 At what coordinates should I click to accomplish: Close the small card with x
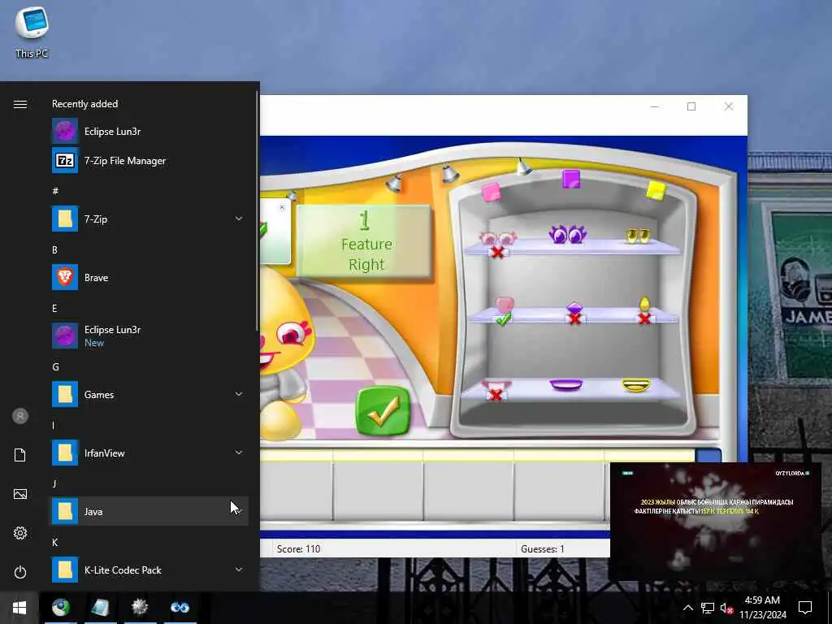282,207
